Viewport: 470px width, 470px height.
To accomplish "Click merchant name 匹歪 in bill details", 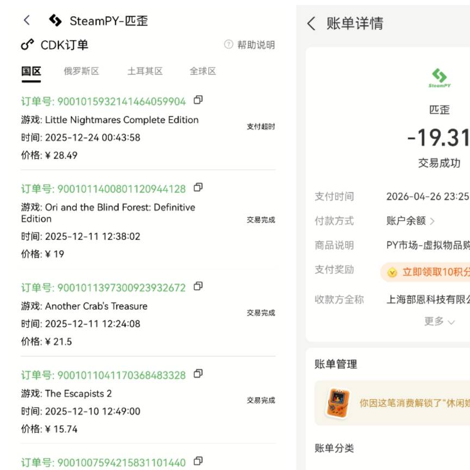I will click(x=440, y=110).
